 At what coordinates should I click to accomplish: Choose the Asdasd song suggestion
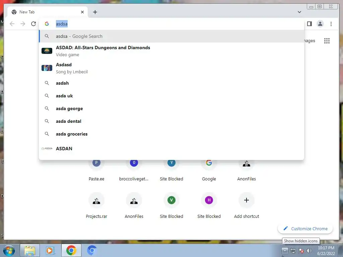click(x=171, y=68)
